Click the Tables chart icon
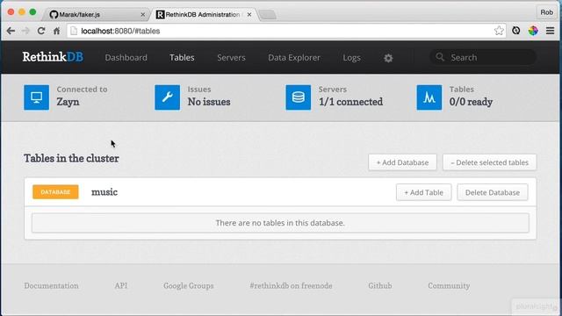Viewport: 562px width, 316px height. pos(429,97)
